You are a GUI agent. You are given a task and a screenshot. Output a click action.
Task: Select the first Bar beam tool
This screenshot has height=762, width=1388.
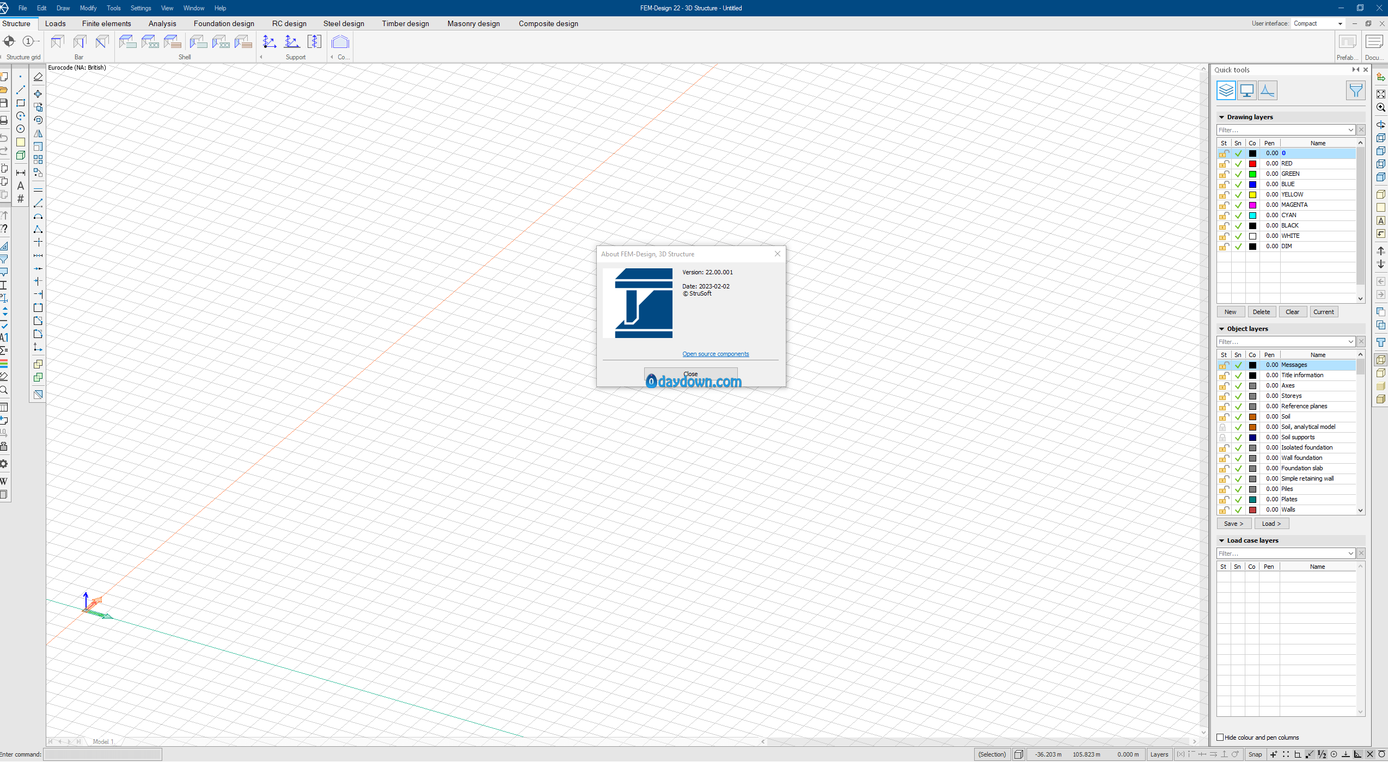point(57,42)
